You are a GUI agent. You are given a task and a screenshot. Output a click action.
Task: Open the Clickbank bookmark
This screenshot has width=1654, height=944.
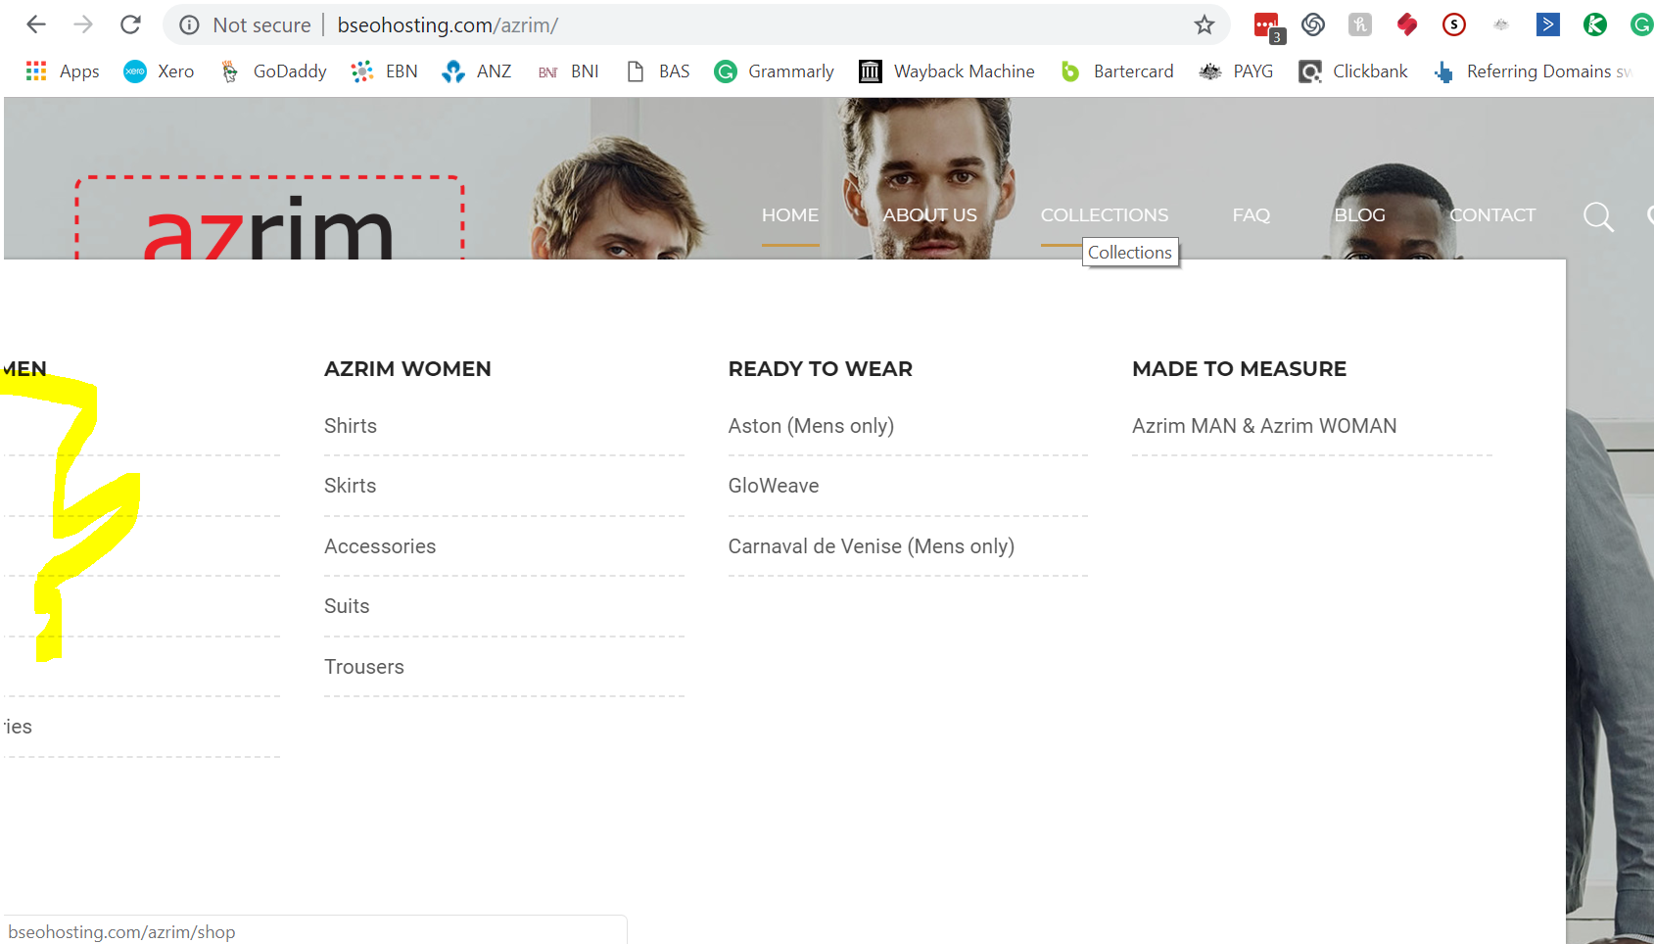coord(1353,71)
